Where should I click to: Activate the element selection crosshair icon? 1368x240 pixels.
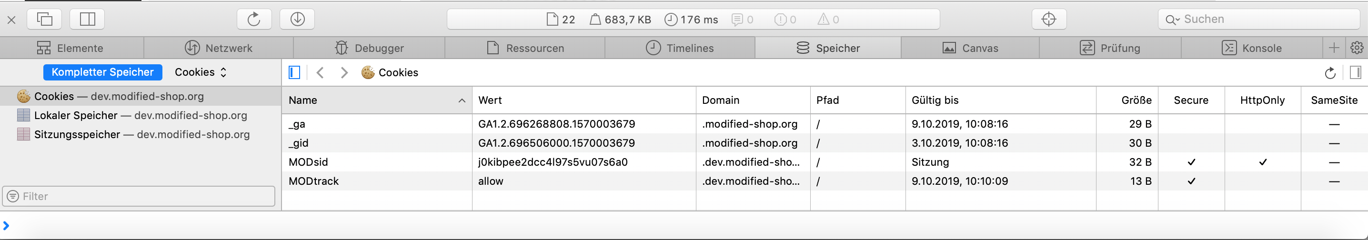1048,20
